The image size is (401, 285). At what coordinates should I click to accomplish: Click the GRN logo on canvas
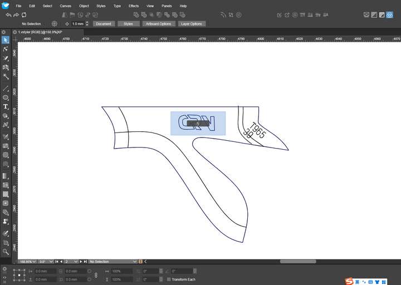197,122
